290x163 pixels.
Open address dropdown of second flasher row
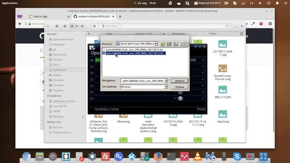(x=203, y=67)
